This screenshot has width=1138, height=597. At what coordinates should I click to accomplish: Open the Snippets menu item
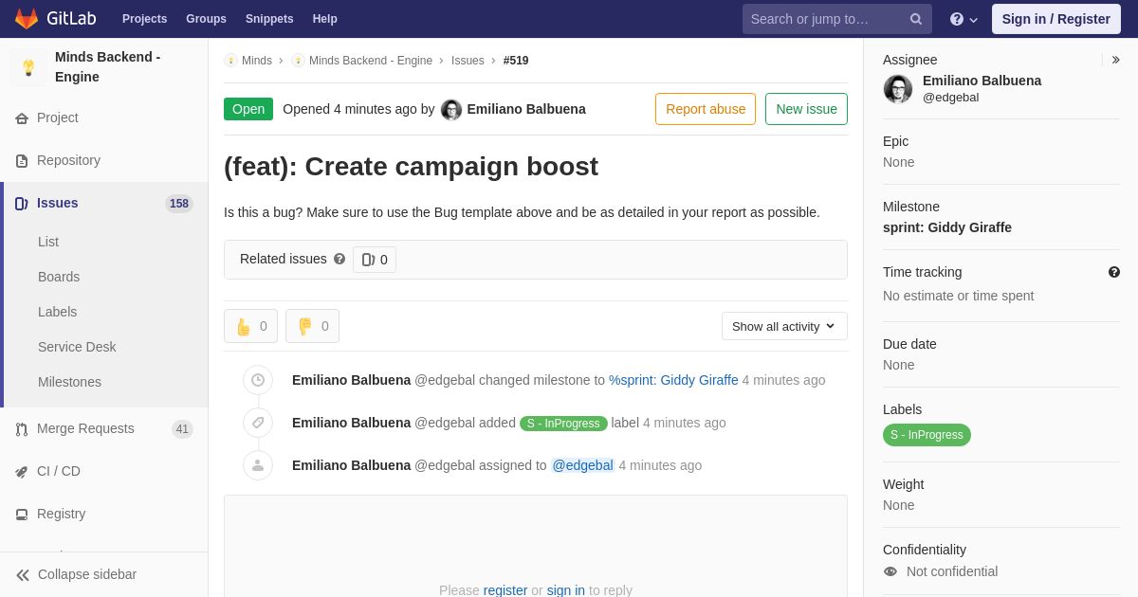click(269, 19)
